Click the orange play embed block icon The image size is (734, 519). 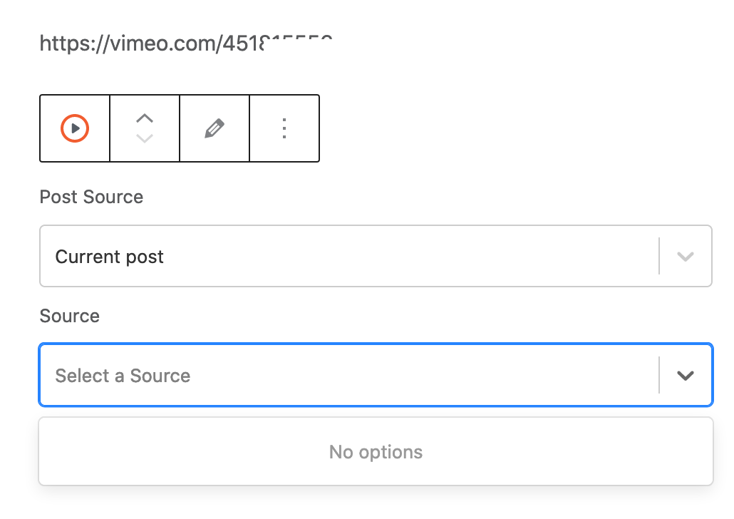[74, 128]
